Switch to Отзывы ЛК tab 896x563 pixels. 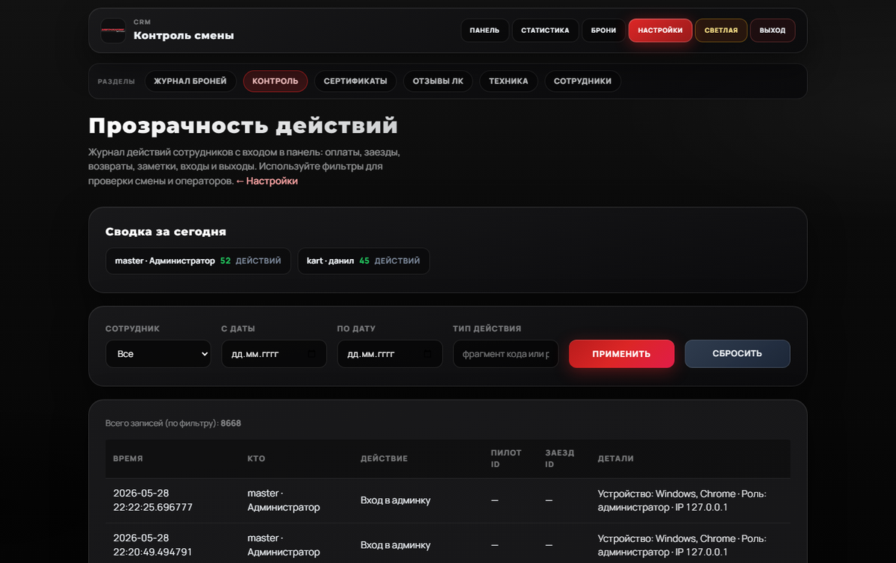point(438,81)
